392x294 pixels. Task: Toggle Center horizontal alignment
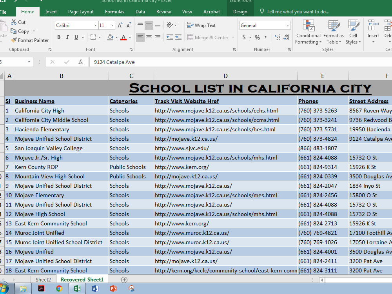[149, 37]
